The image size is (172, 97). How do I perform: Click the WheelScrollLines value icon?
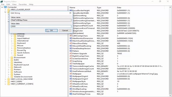point(71,86)
